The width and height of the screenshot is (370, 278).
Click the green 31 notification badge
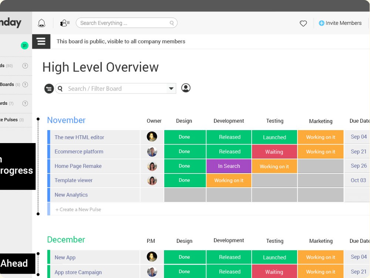tap(24, 45)
